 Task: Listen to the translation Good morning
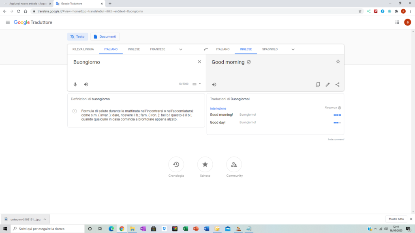[214, 85]
